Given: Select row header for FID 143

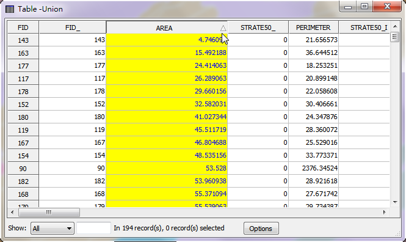Looking at the screenshot, I should pyautogui.click(x=23, y=40).
